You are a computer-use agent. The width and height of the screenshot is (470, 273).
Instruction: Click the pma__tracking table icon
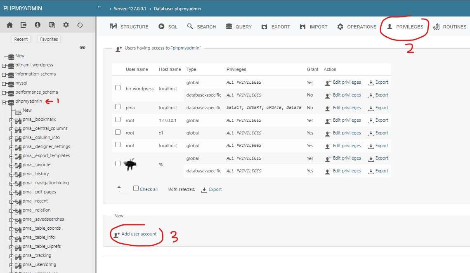coord(18,257)
